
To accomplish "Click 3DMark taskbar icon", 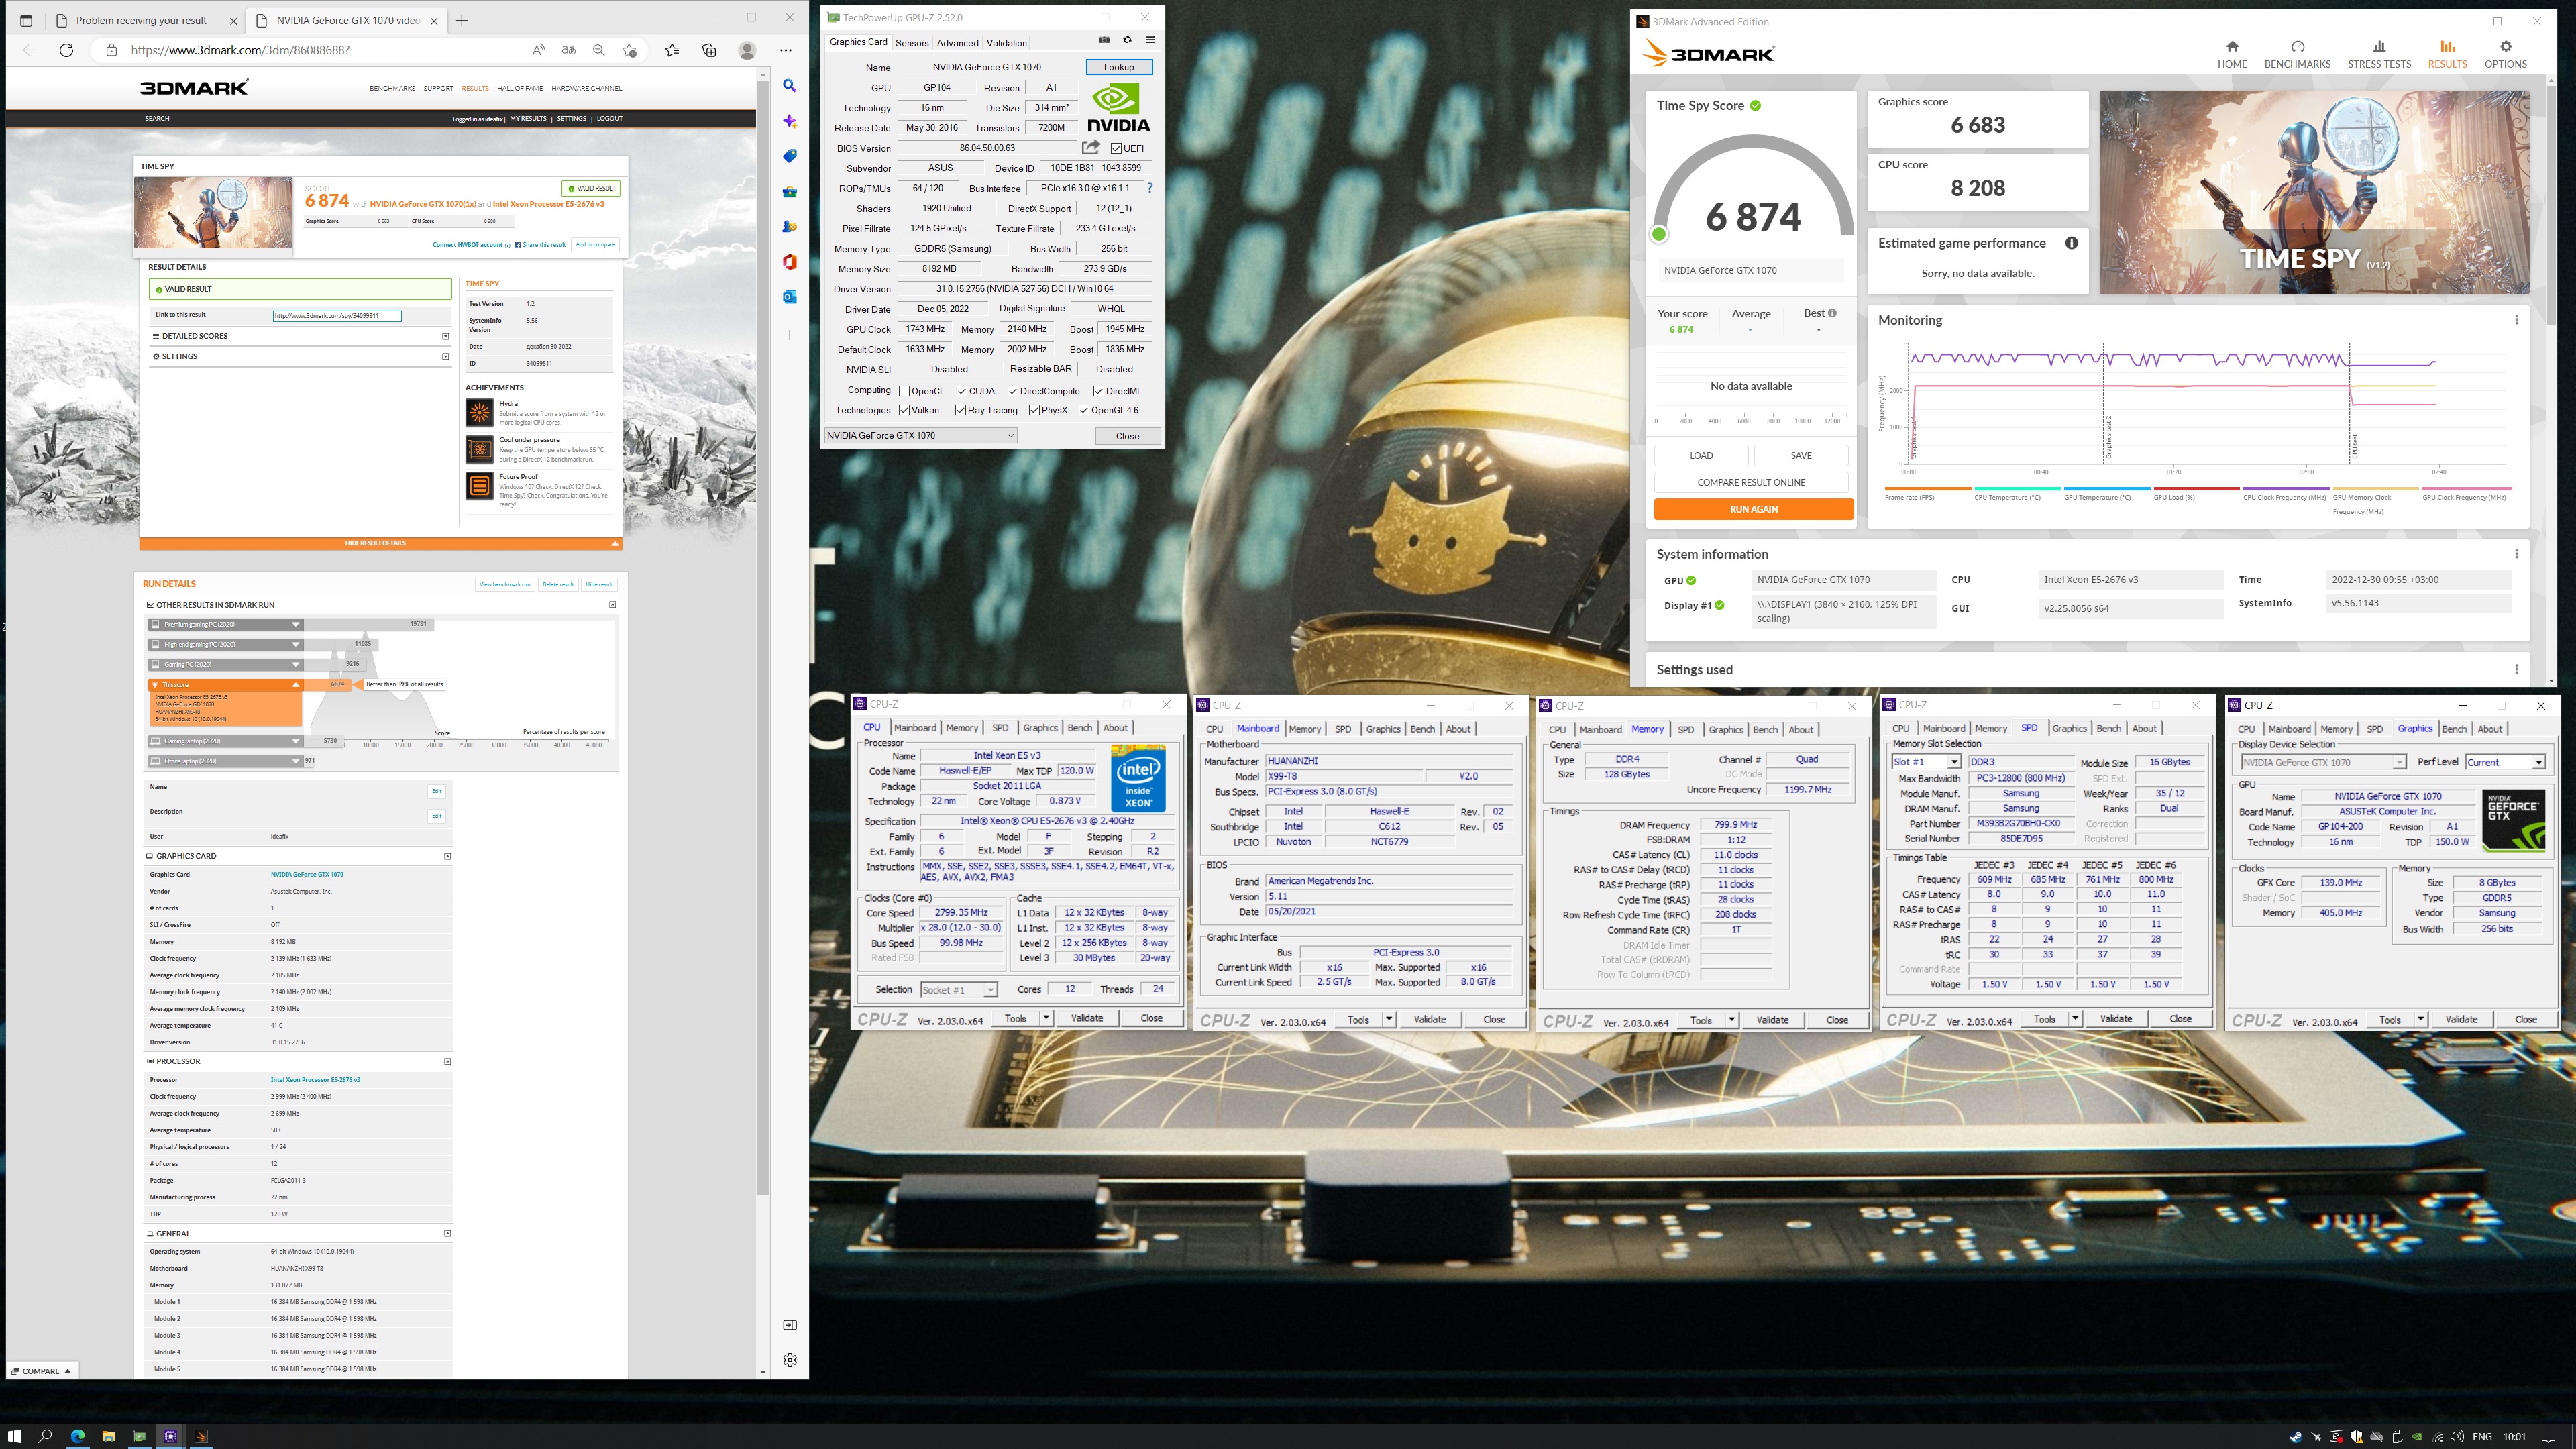I will coord(201,1436).
